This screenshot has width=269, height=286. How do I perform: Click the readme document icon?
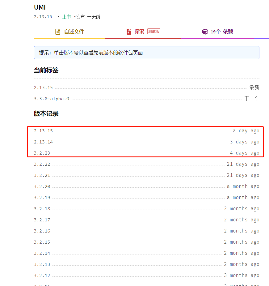coord(58,32)
